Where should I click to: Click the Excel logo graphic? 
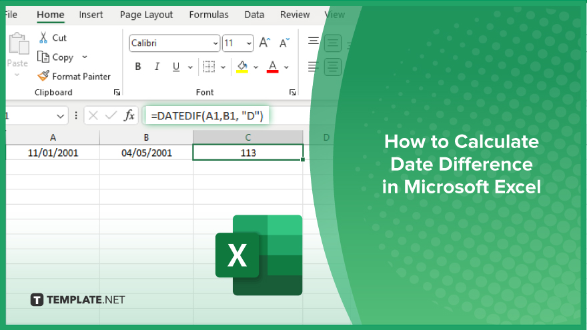pyautogui.click(x=259, y=255)
